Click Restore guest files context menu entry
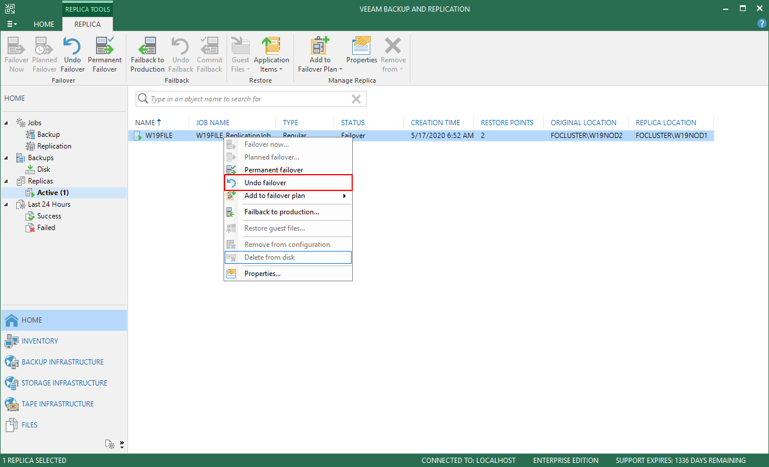 [x=288, y=228]
